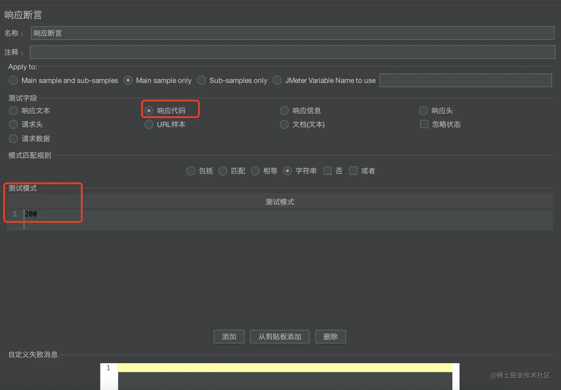Click the 添加 button

(229, 337)
